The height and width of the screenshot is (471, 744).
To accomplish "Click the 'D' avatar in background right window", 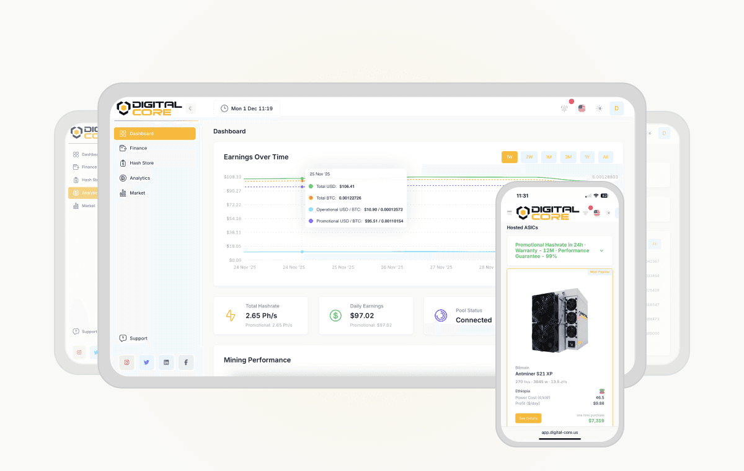I will click(x=664, y=133).
